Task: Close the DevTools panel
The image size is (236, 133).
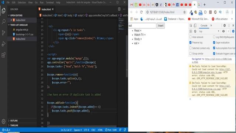Action: tap(233, 25)
